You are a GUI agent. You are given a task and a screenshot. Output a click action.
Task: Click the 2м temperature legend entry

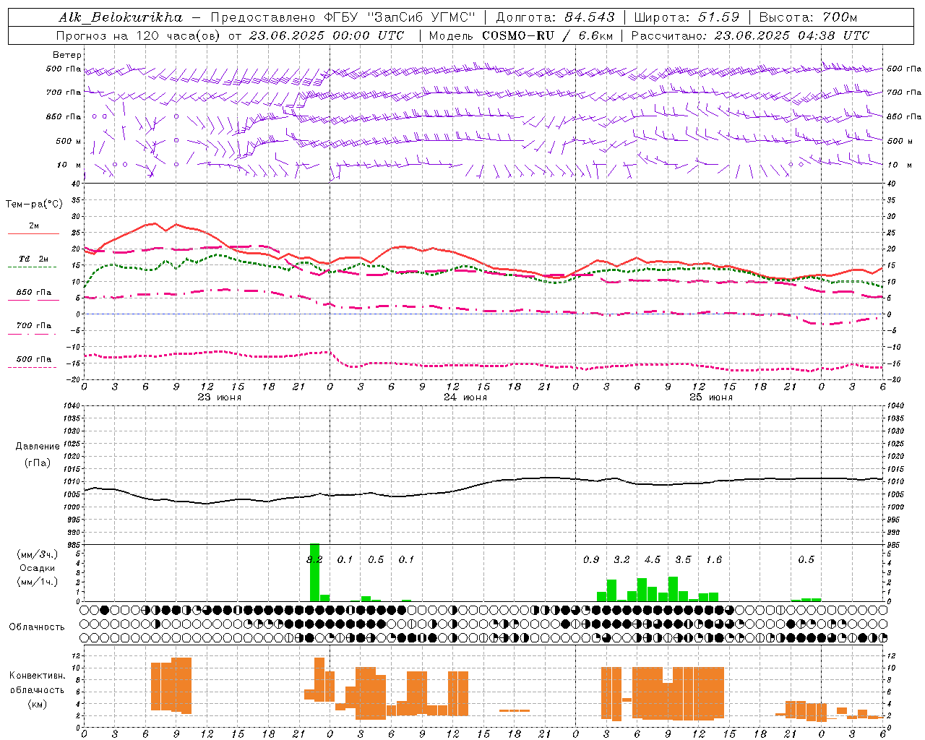click(33, 226)
